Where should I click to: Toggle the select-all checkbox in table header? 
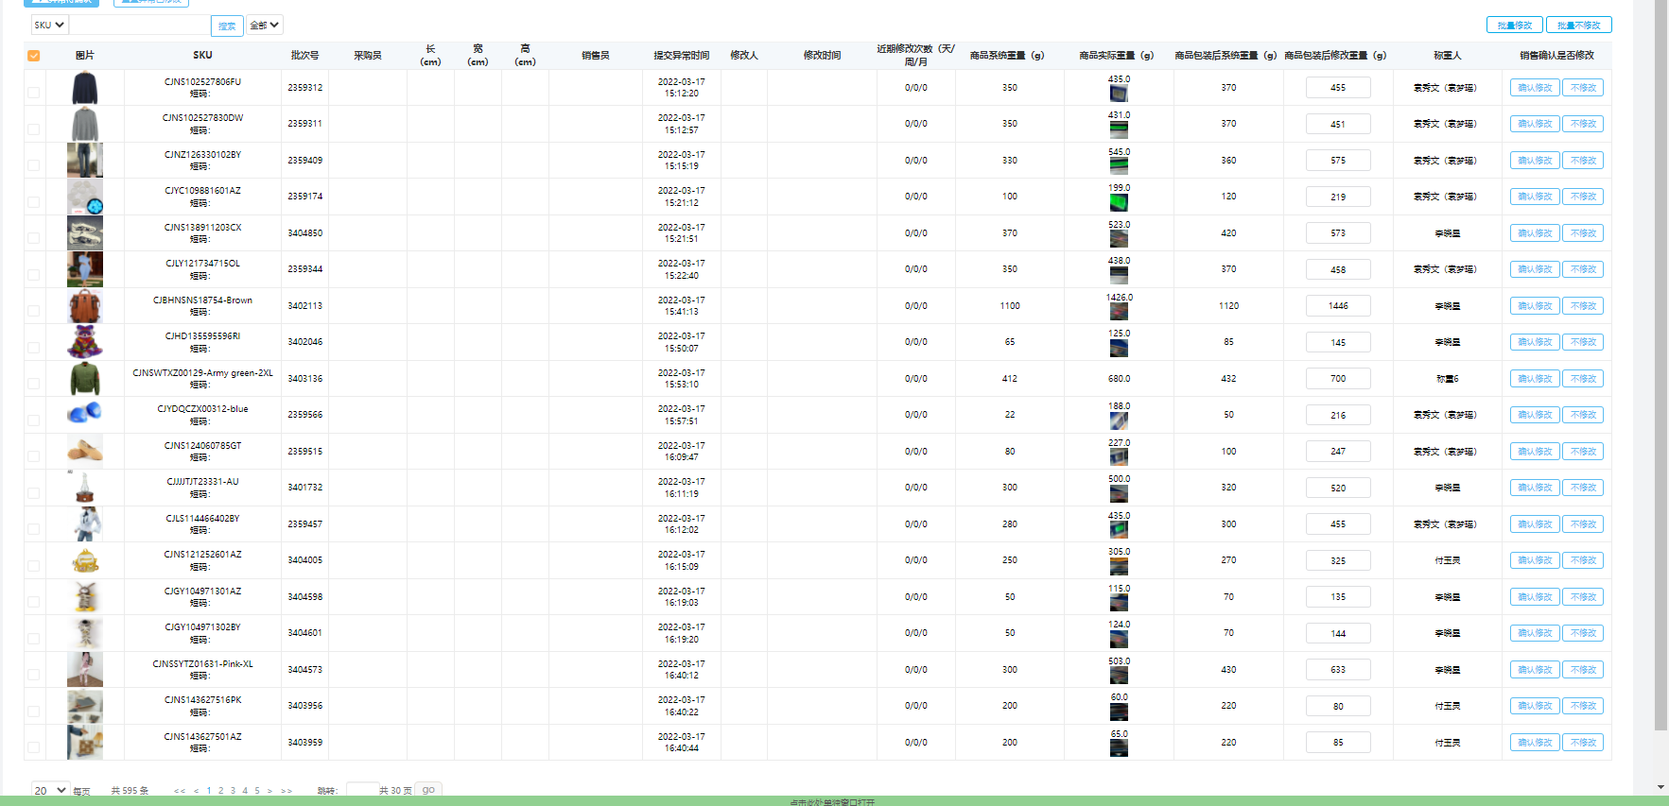(x=34, y=56)
